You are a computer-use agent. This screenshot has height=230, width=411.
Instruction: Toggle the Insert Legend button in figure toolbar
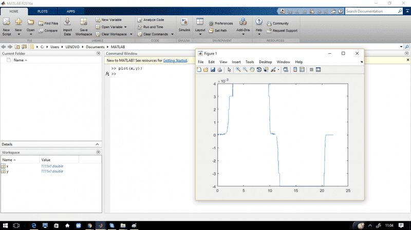point(303,70)
